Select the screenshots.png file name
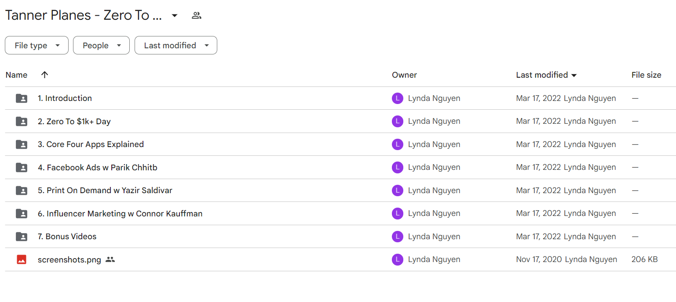 pos(69,259)
